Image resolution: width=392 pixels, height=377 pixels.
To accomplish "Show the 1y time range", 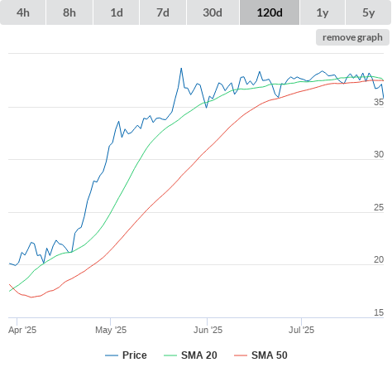I will (x=323, y=12).
